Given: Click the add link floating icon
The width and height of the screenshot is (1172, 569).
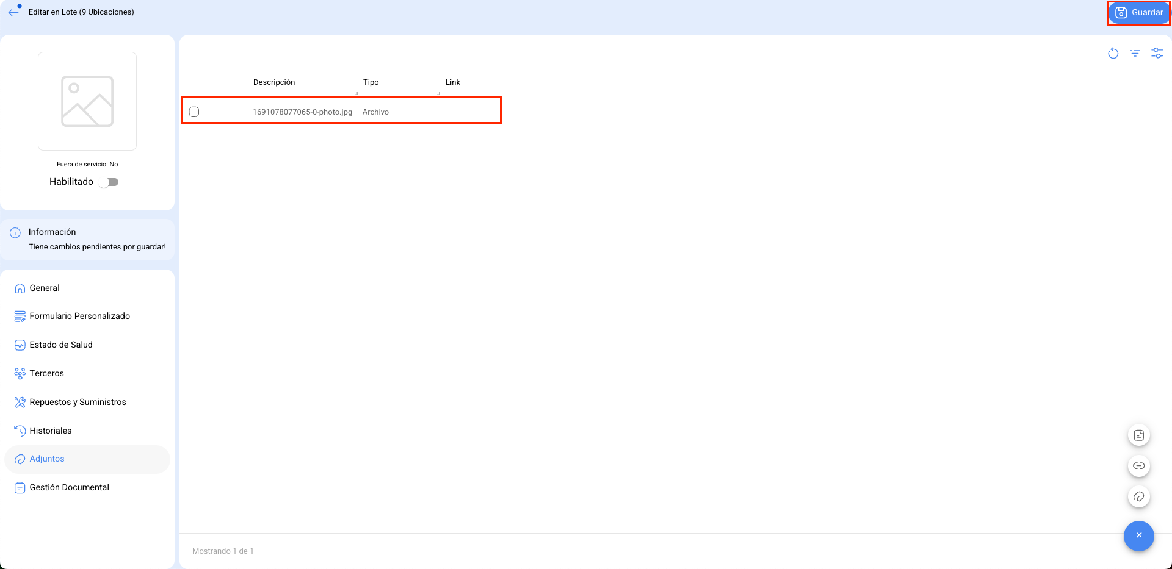Looking at the screenshot, I should pos(1138,466).
